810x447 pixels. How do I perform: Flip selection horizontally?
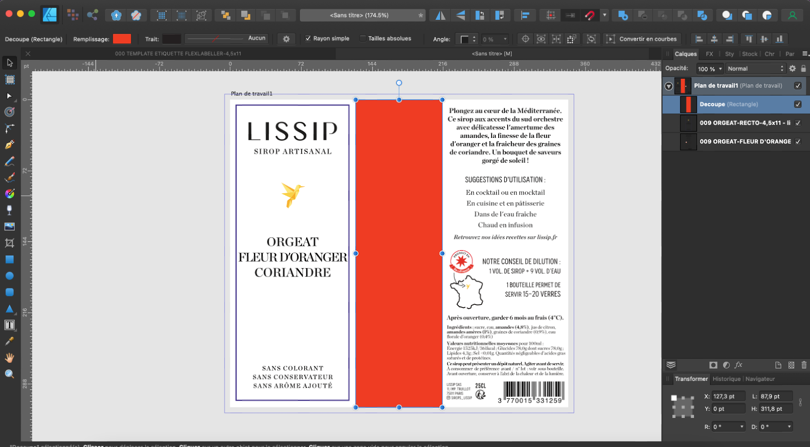[x=440, y=16]
